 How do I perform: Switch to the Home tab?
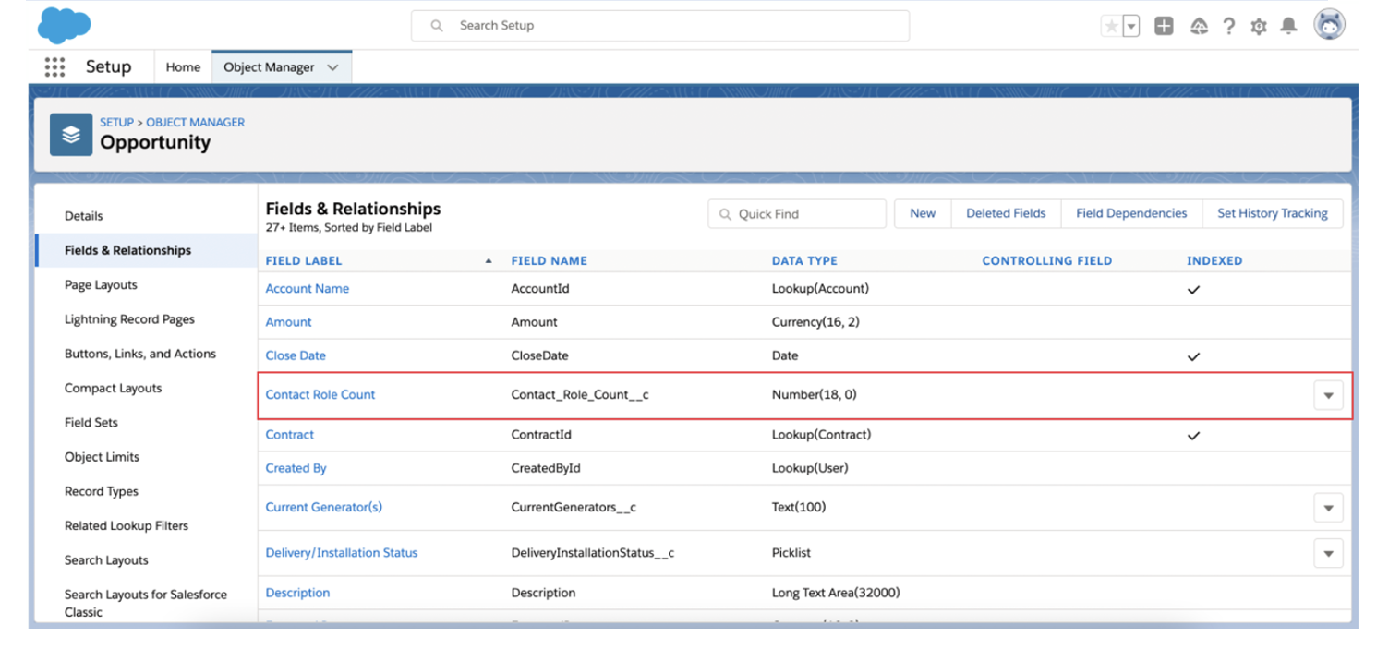coord(183,67)
